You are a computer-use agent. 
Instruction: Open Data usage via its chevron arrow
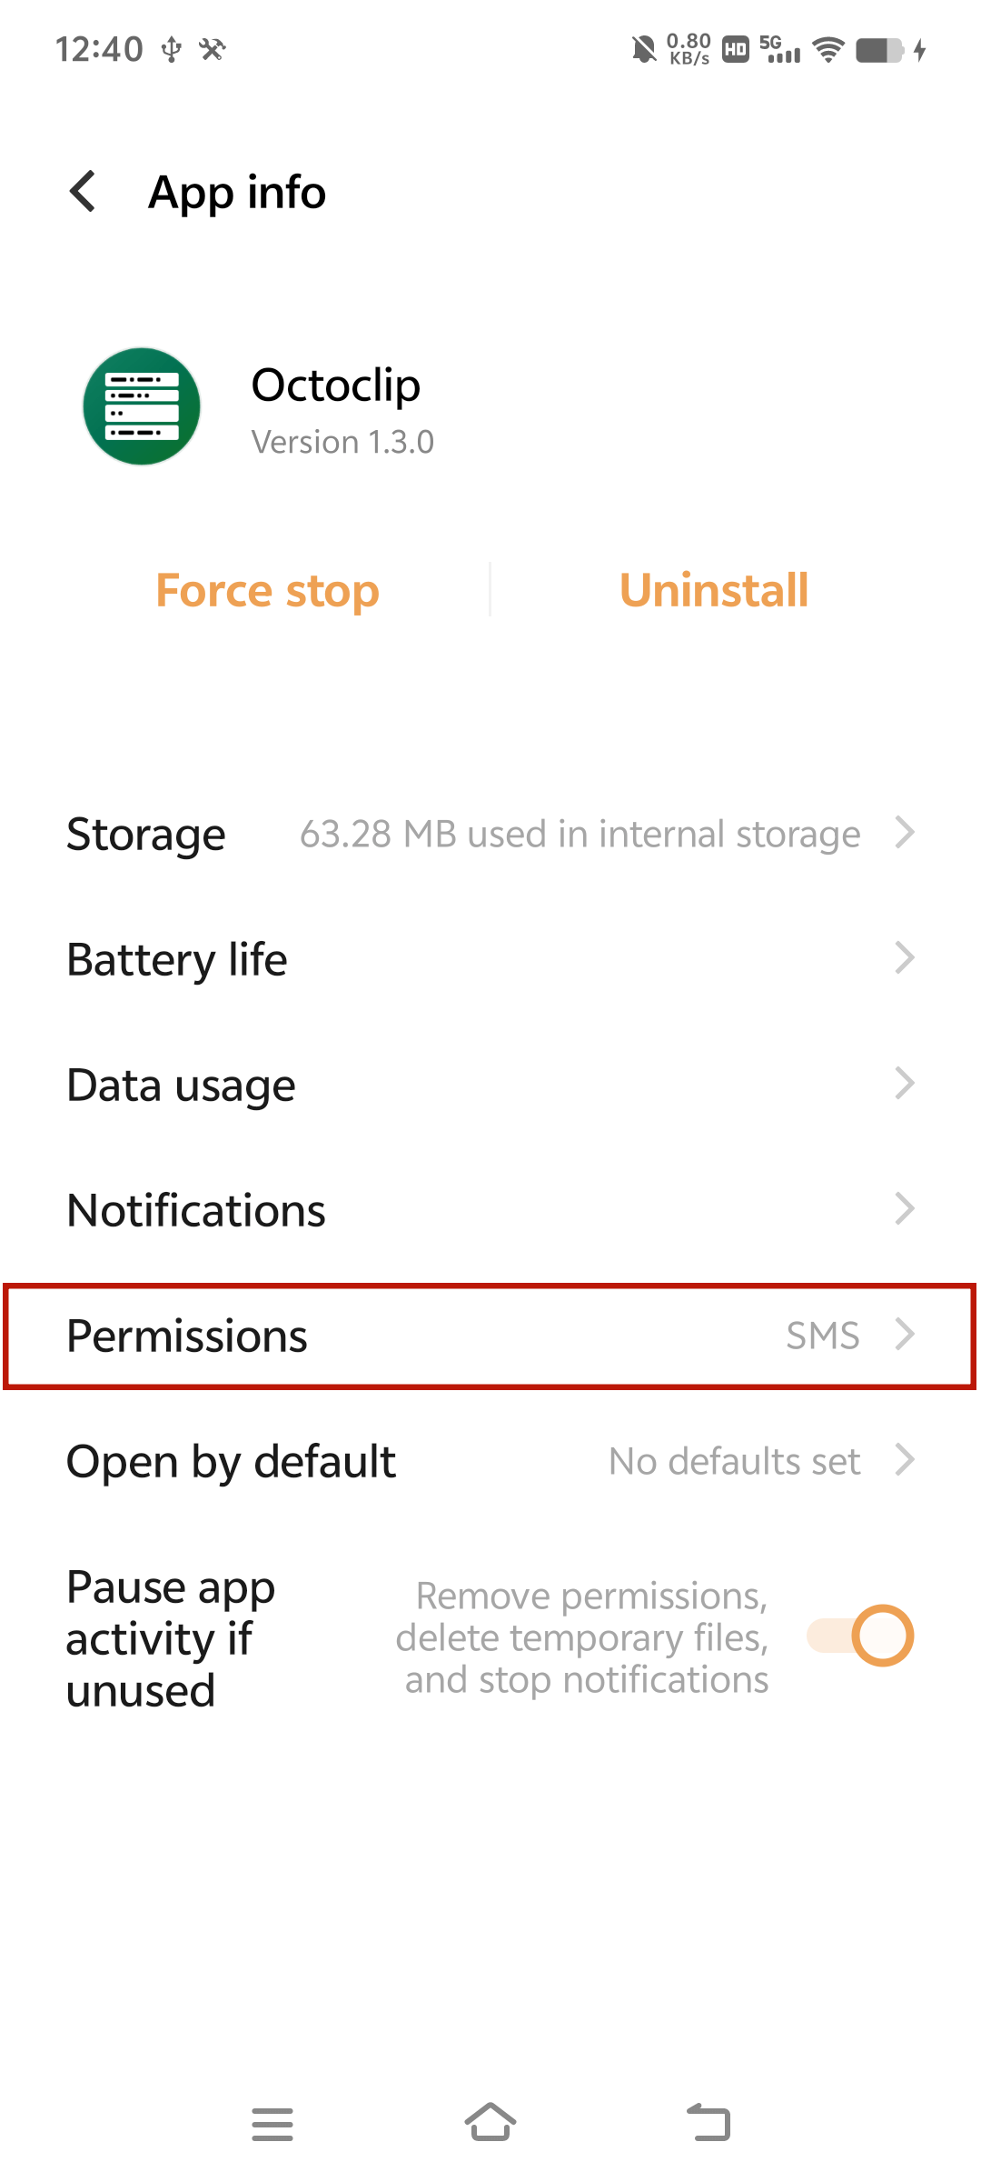coord(904,1083)
